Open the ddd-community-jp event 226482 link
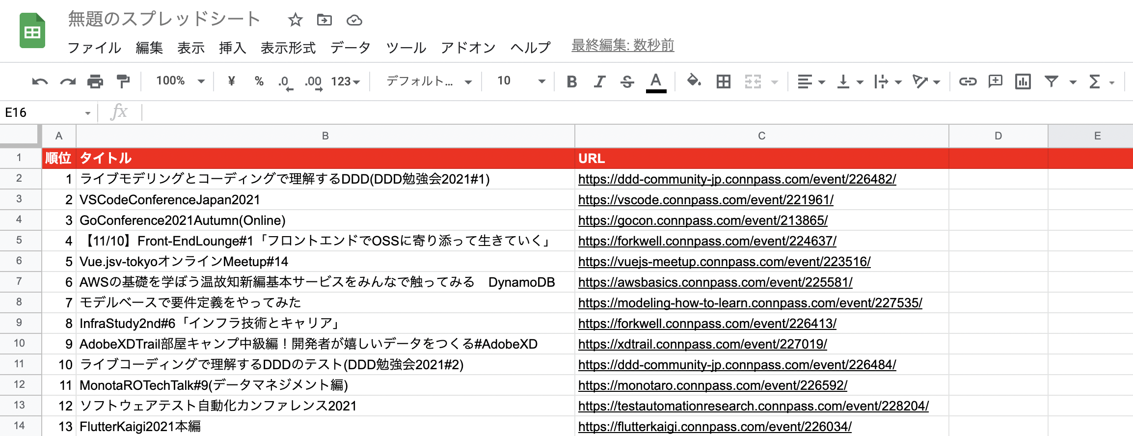 pyautogui.click(x=737, y=179)
